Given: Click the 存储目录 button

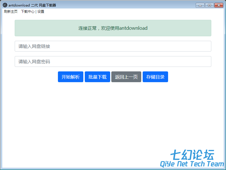Looking at the screenshot, I should (x=155, y=77).
